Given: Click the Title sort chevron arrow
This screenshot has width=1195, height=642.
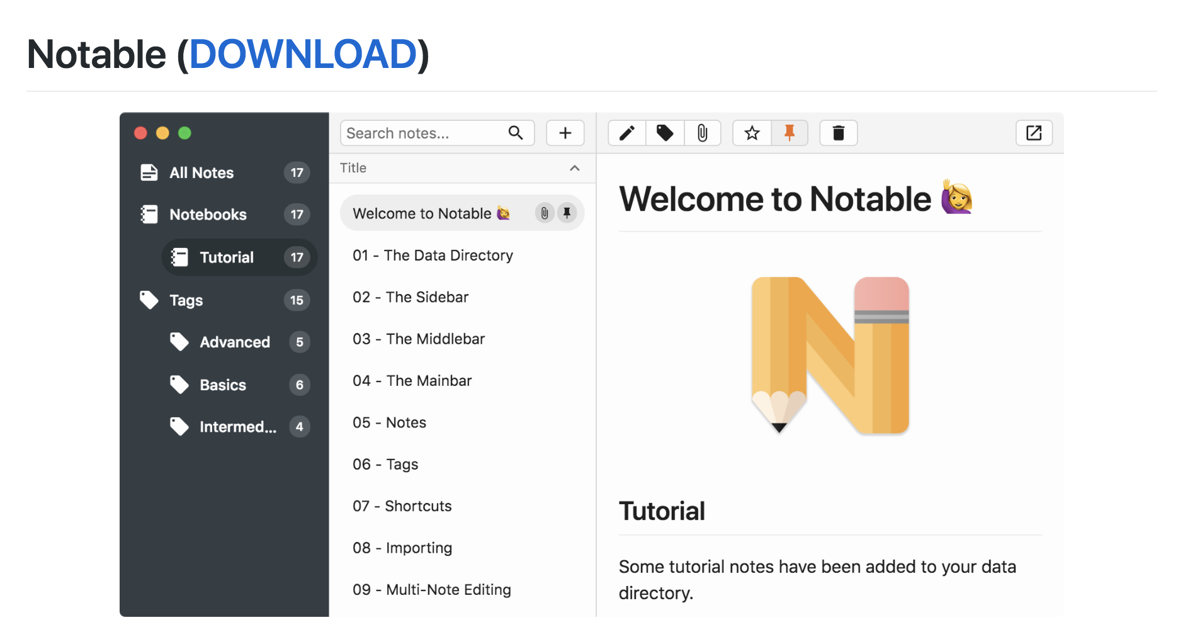Looking at the screenshot, I should click(x=574, y=168).
